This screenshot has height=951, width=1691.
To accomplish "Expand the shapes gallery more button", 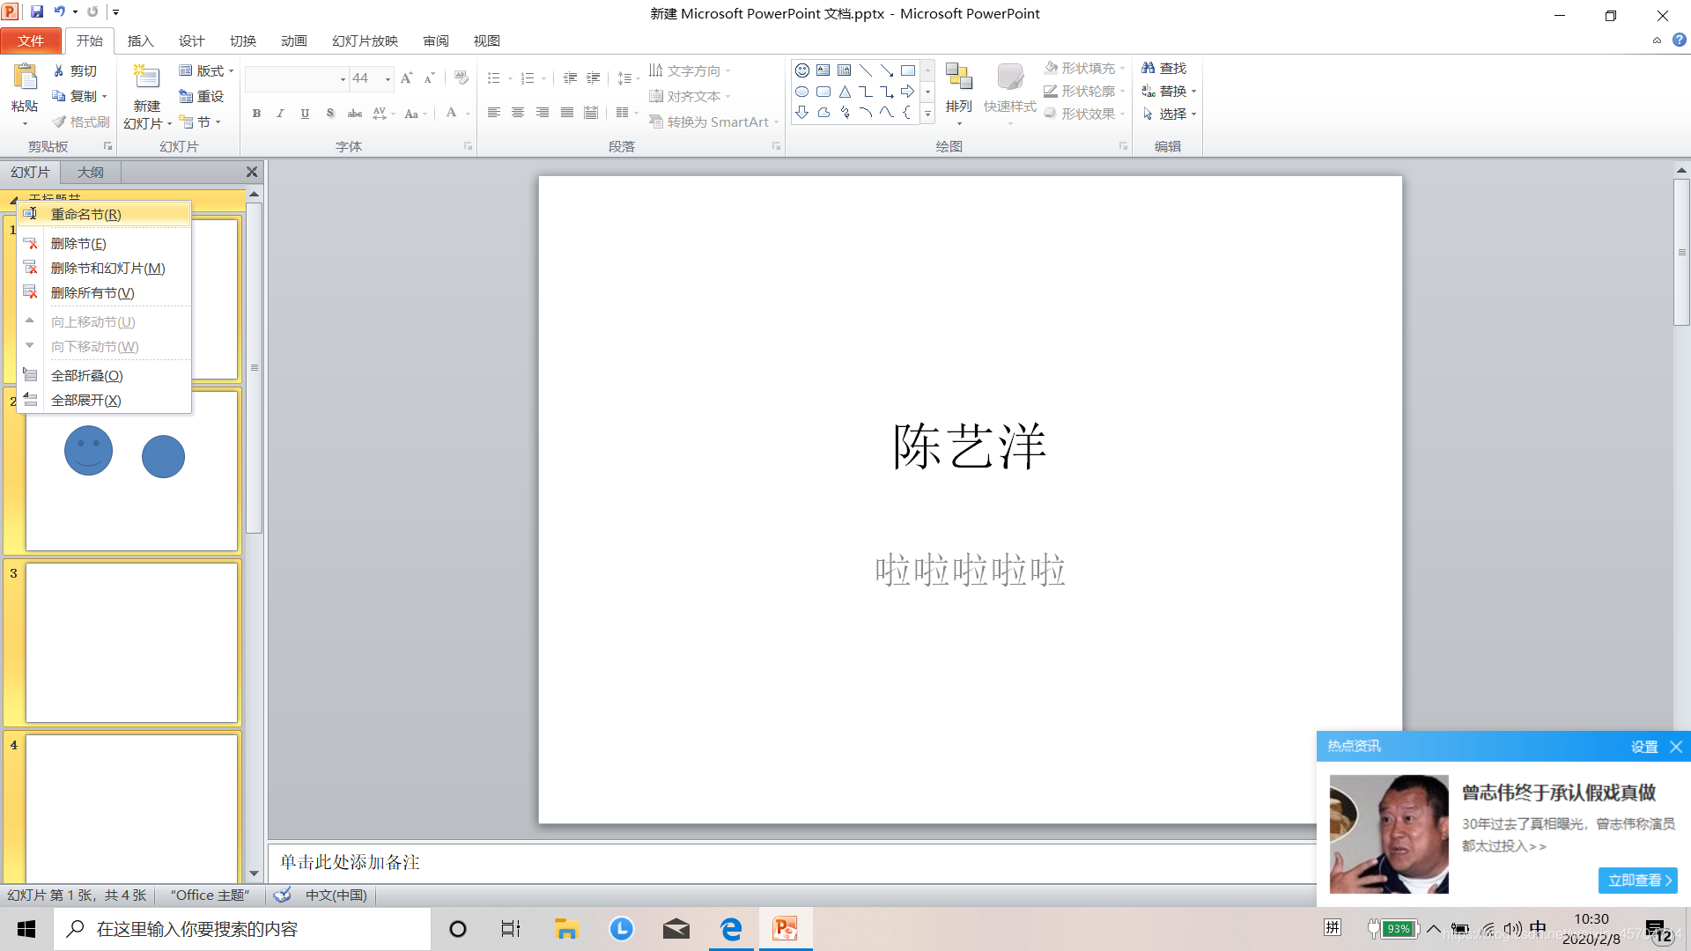I will (927, 114).
